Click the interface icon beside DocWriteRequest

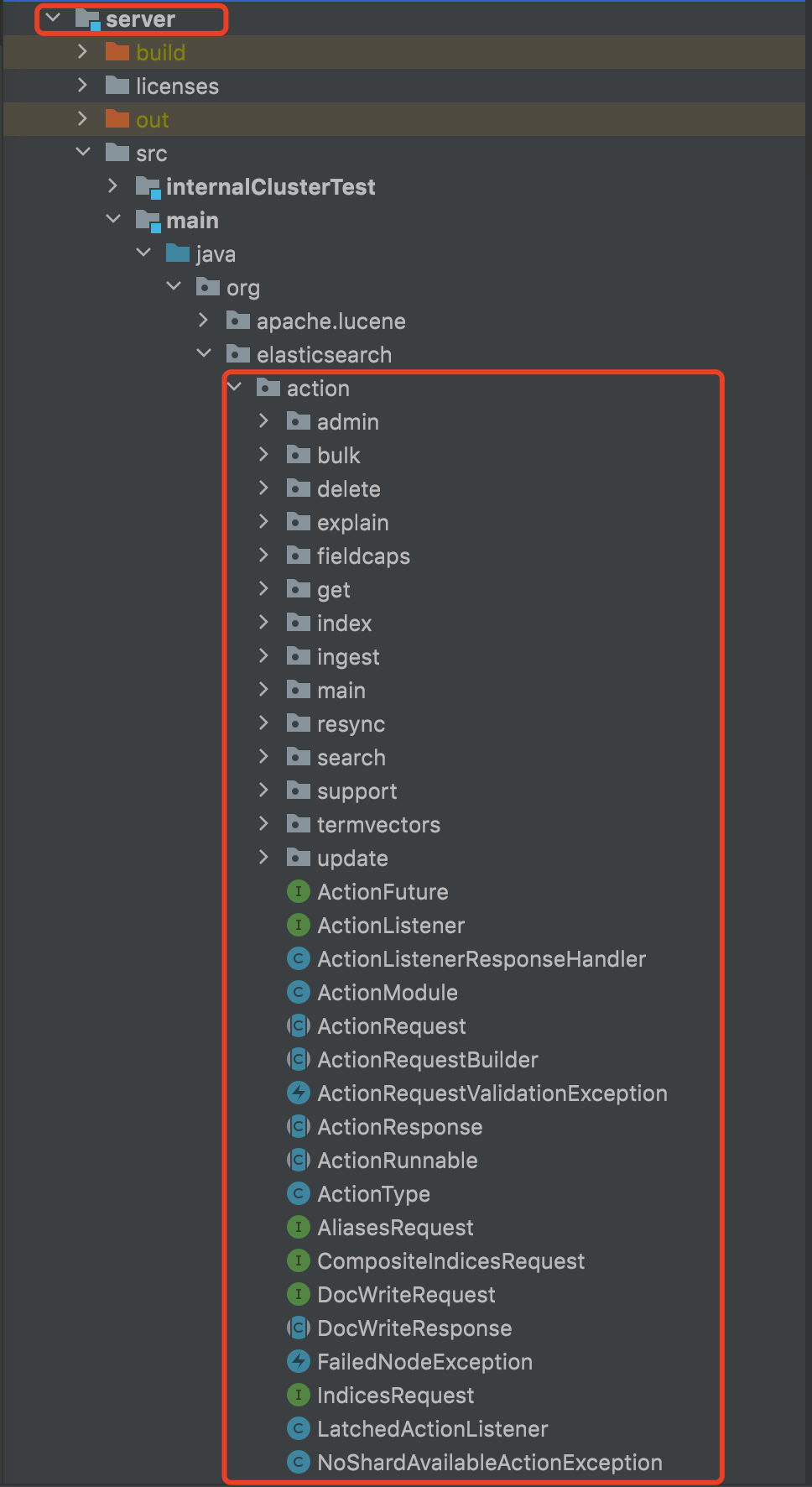(298, 1295)
